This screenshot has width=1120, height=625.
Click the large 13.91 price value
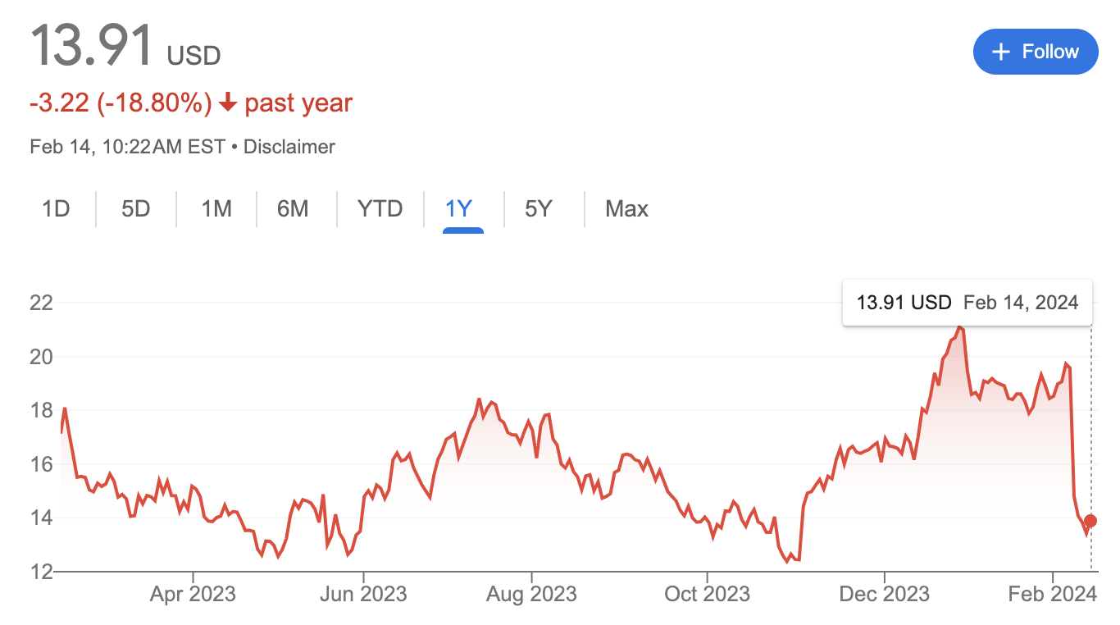[x=92, y=45]
